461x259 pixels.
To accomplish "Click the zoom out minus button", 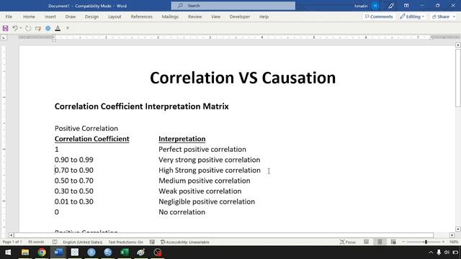I will point(403,242).
